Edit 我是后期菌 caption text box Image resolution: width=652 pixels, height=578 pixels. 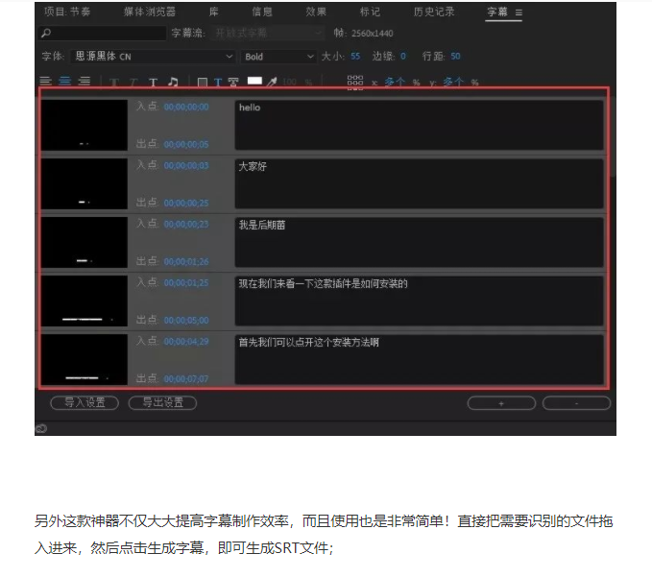point(419,242)
